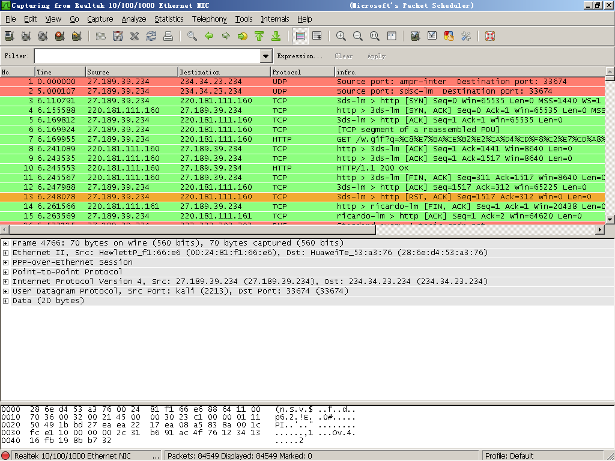Click the go to packet number icon

tap(243, 37)
